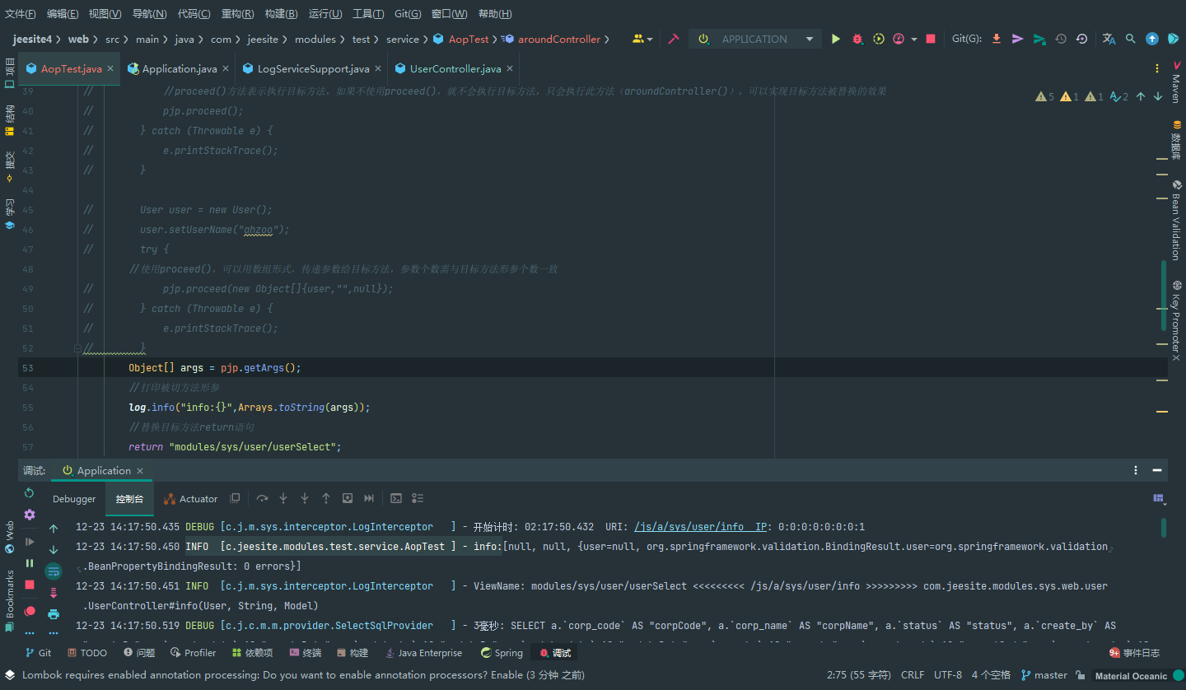The image size is (1186, 690).
Task: Open the /js/a/sys/user/info URI link
Action: (699, 527)
